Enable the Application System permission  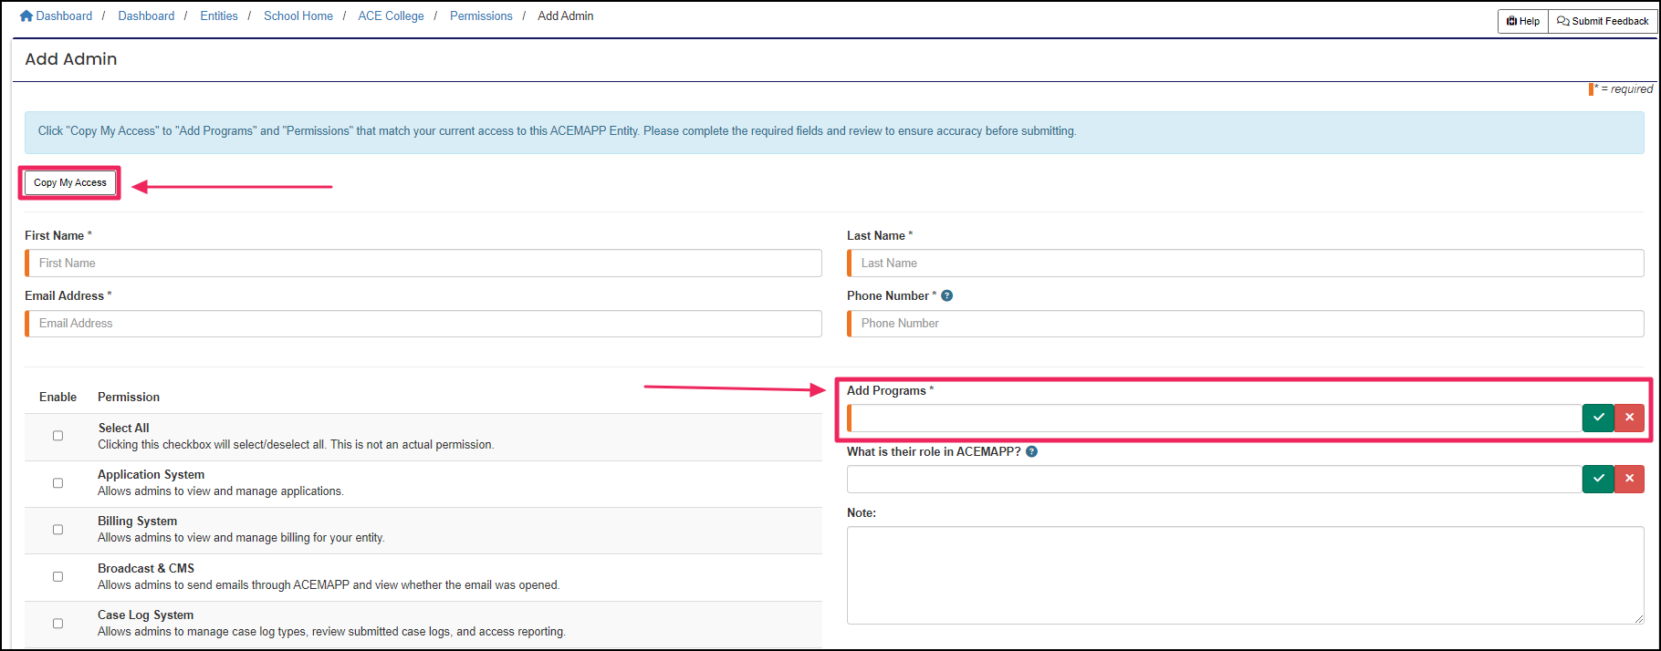pyautogui.click(x=57, y=483)
